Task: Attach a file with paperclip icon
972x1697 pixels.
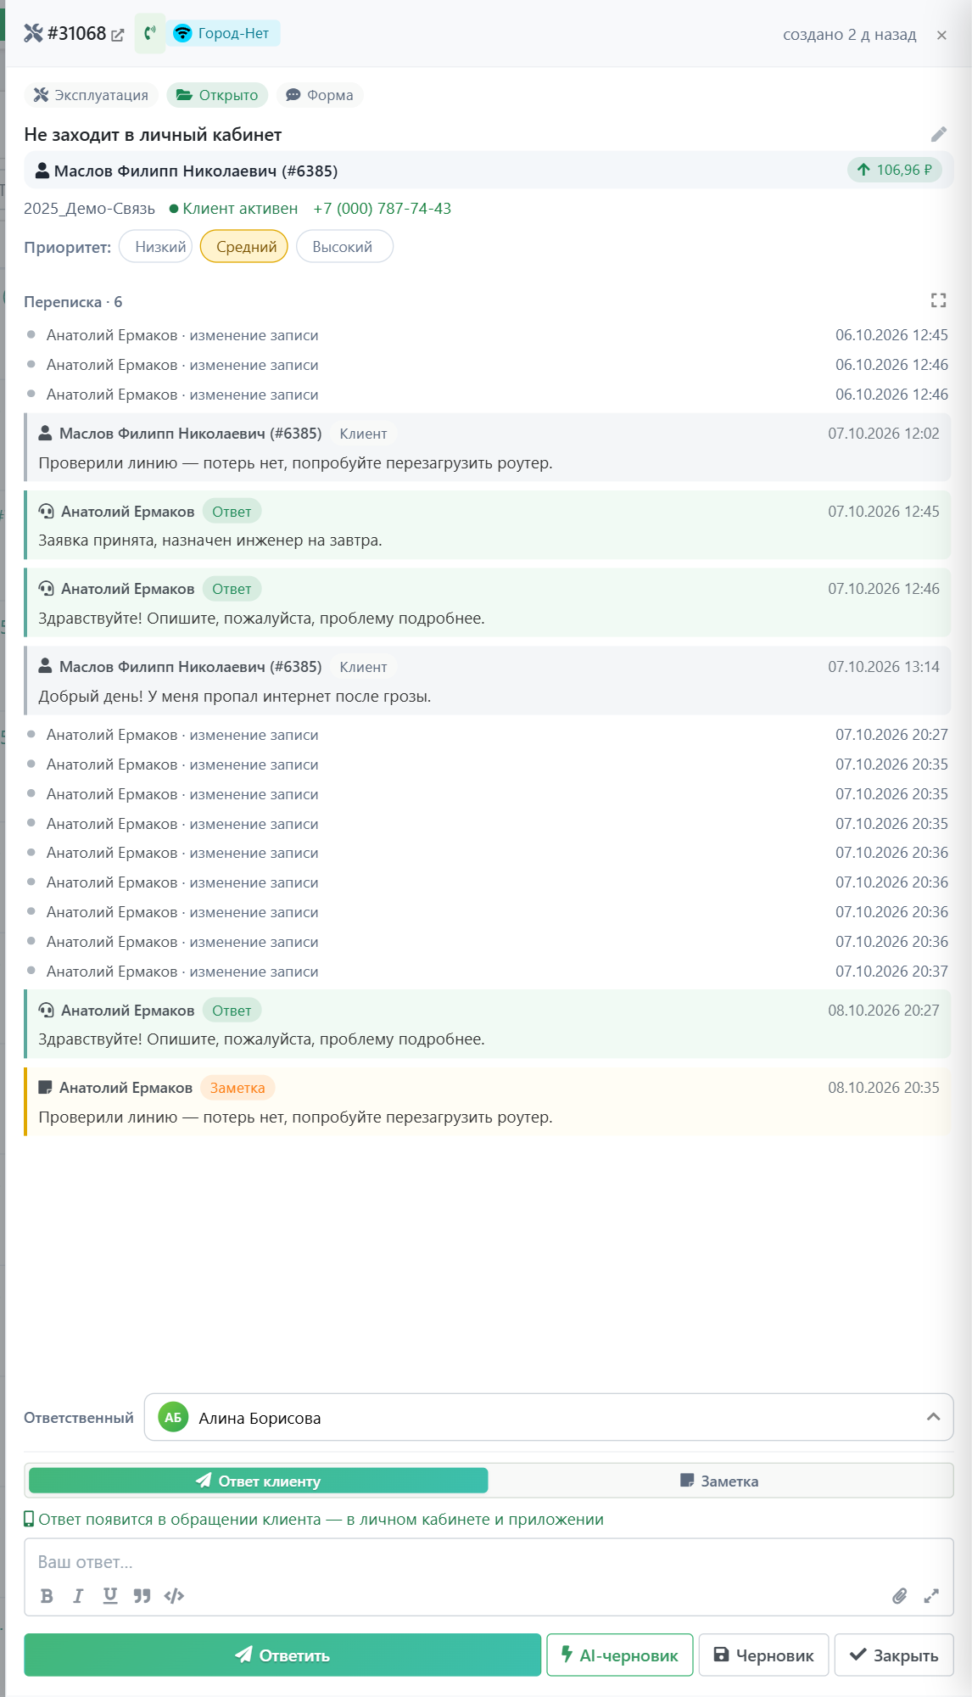Action: coord(900,1596)
